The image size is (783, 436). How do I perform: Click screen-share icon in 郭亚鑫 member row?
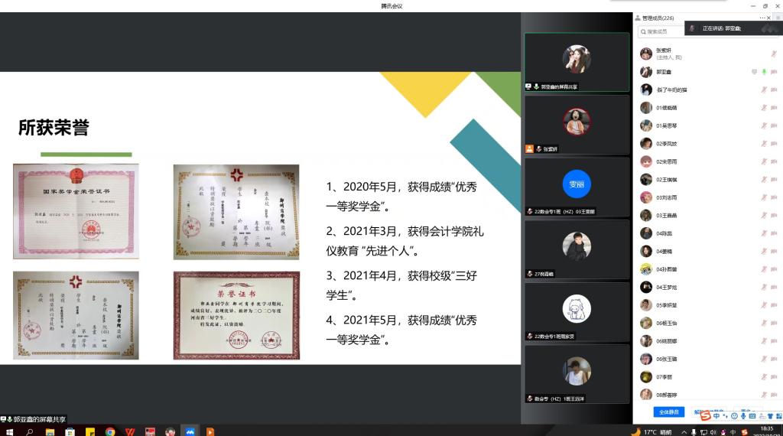(x=755, y=72)
